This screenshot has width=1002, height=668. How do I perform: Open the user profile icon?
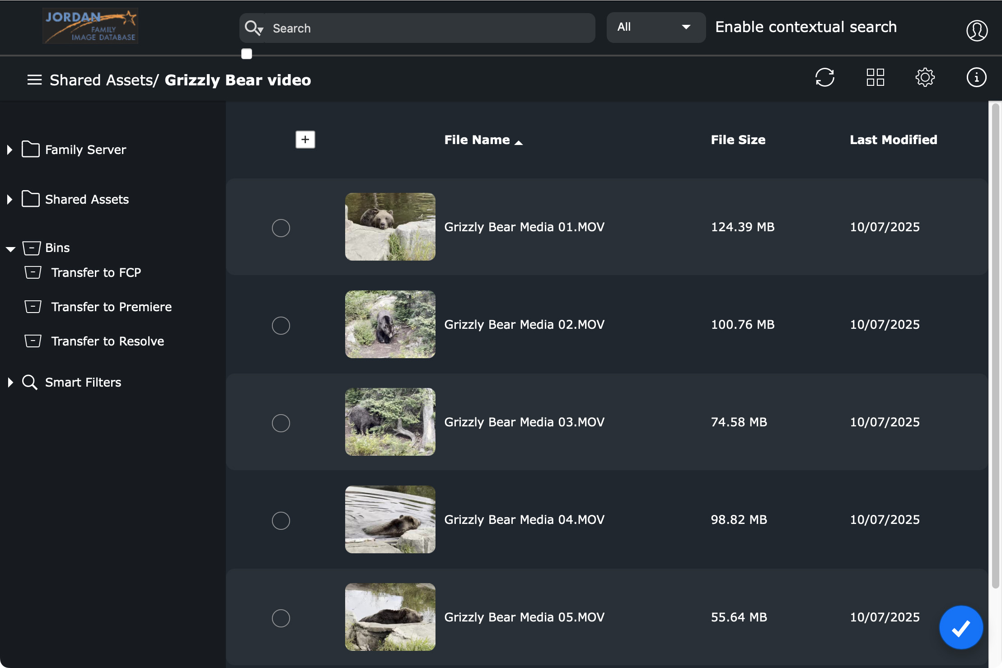tap(976, 30)
